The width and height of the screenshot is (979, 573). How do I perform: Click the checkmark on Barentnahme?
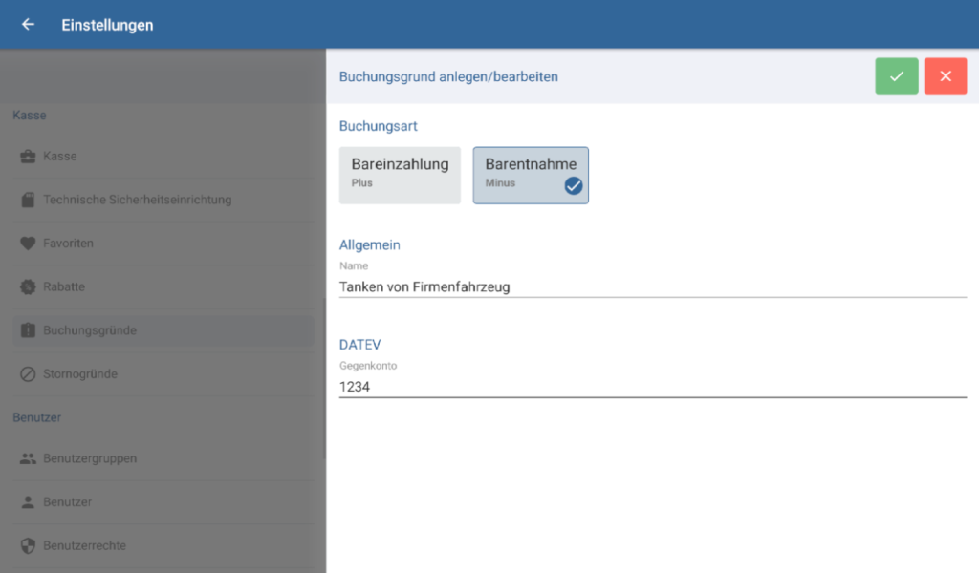[x=574, y=187]
